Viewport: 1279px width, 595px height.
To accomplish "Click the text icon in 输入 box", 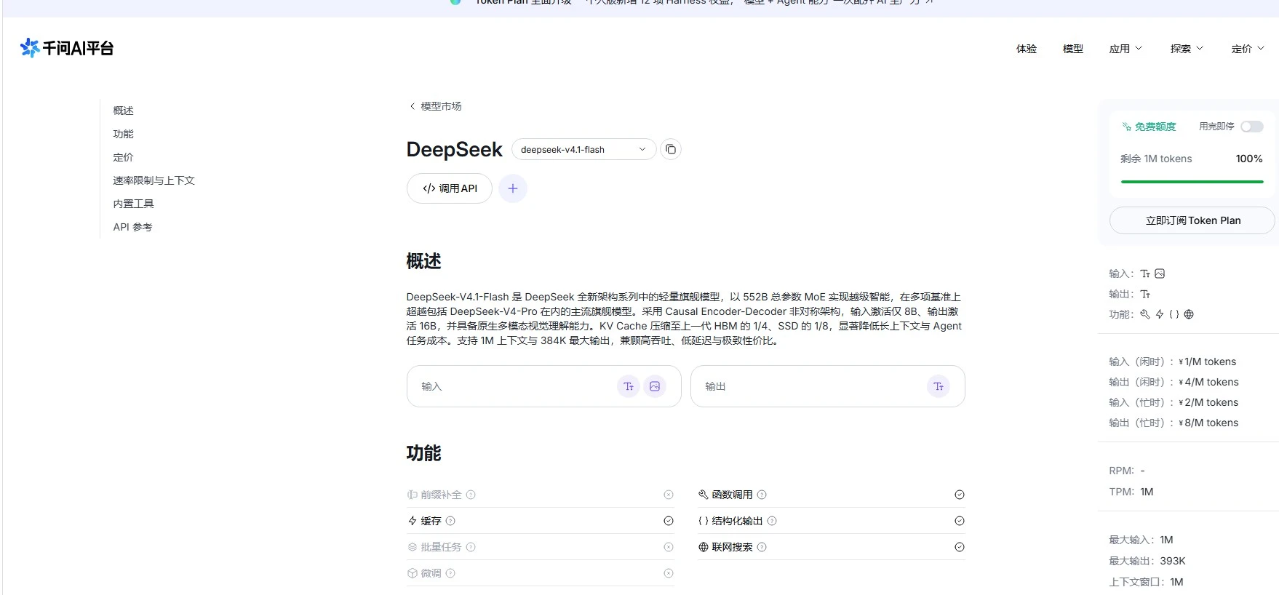I will [629, 386].
